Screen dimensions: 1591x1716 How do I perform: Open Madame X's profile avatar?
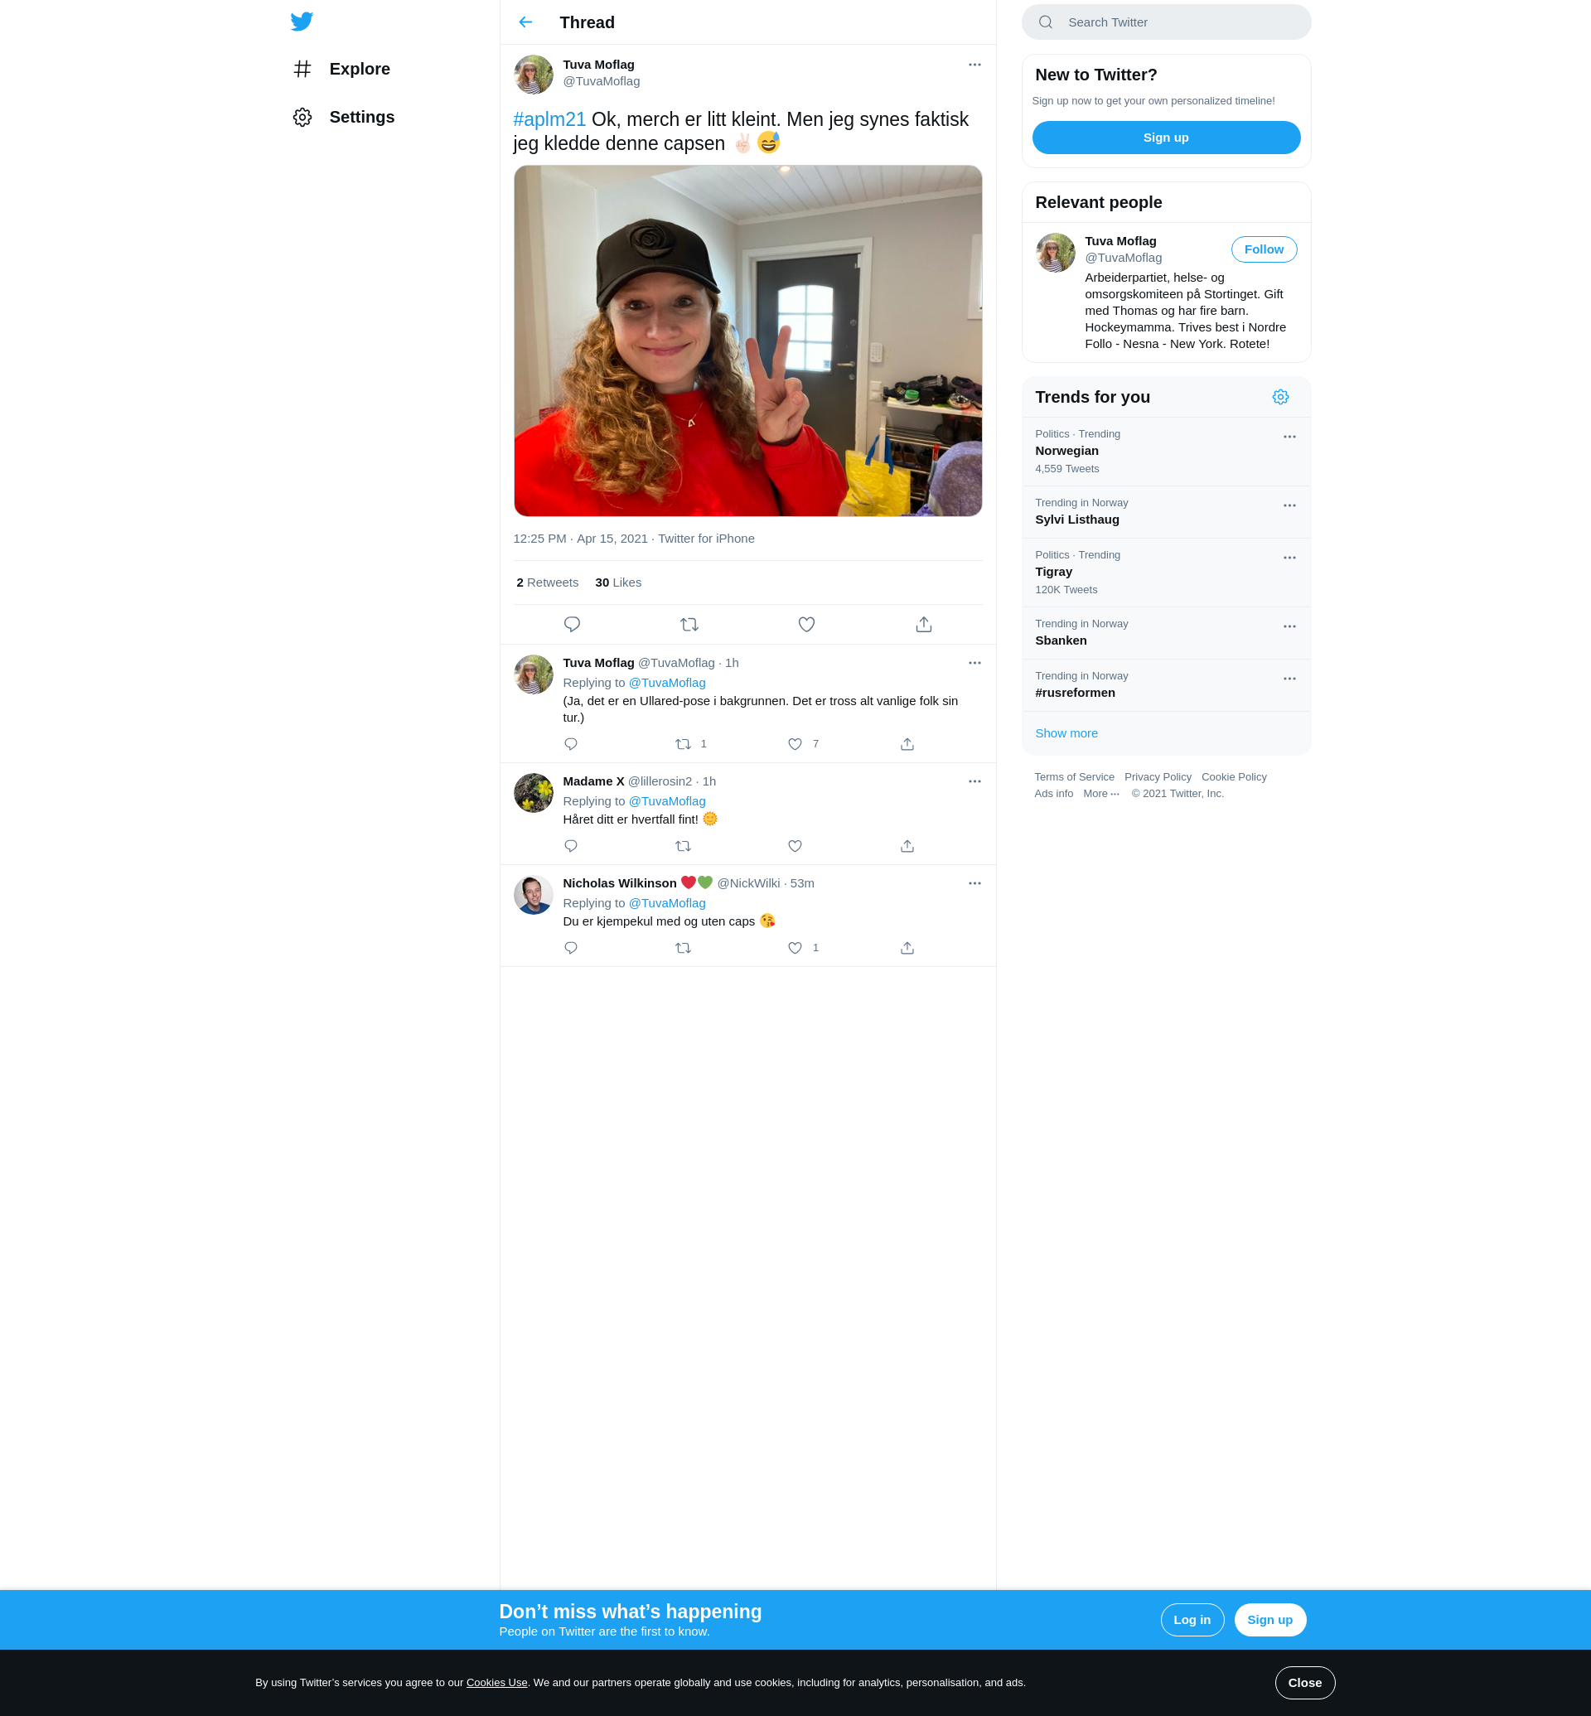click(x=533, y=792)
